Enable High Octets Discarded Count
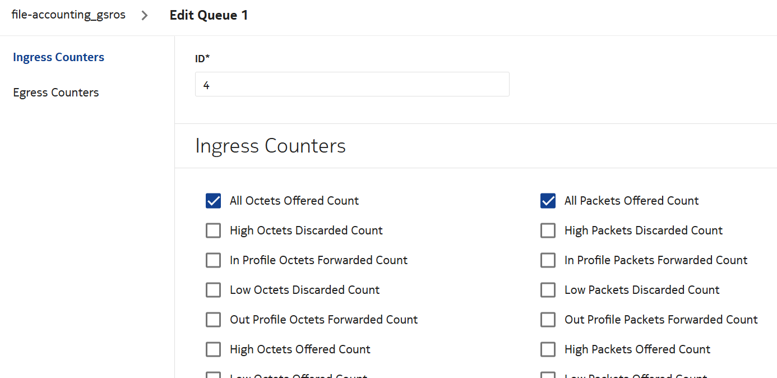Screen dimensions: 777x378 click(x=213, y=231)
